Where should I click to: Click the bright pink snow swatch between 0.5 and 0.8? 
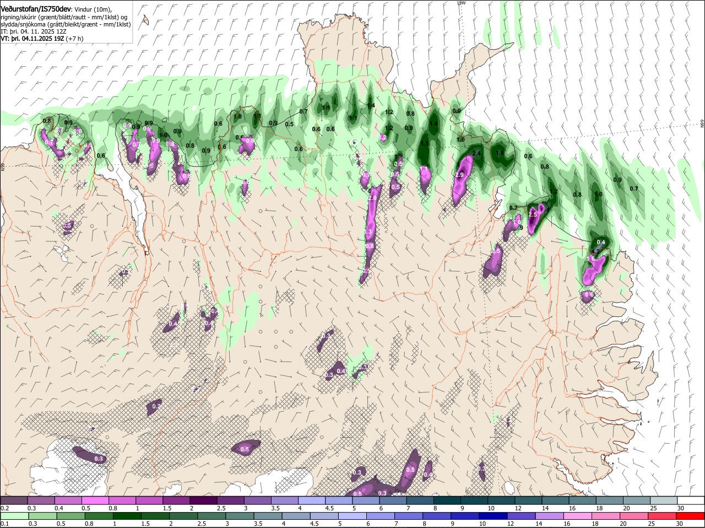(x=95, y=500)
